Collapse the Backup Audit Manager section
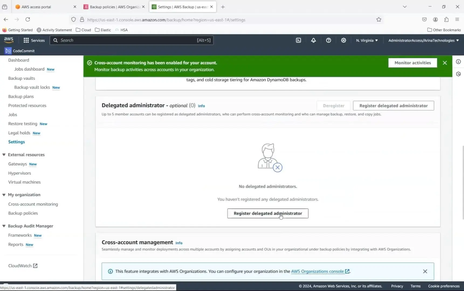464x291 pixels. click(4, 226)
